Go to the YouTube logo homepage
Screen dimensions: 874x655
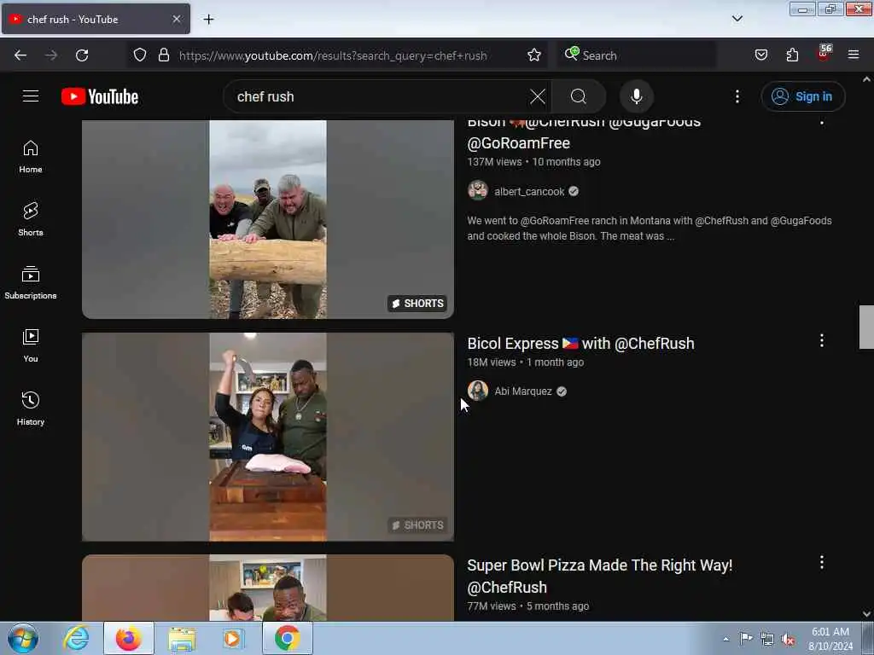pos(100,96)
